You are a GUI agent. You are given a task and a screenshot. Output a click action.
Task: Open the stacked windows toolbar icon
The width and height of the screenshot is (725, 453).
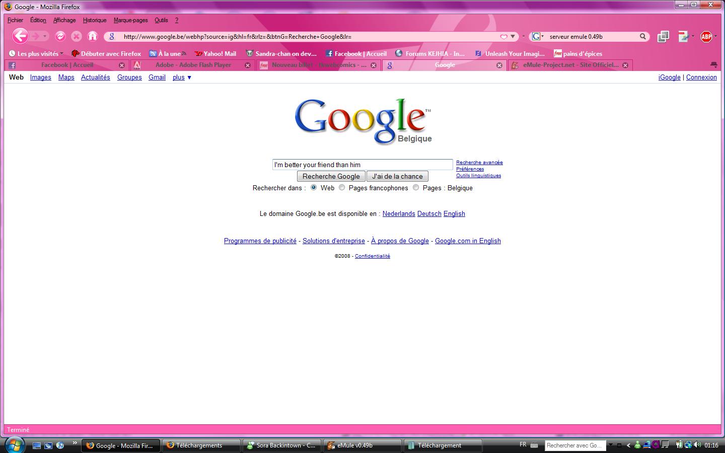663,36
